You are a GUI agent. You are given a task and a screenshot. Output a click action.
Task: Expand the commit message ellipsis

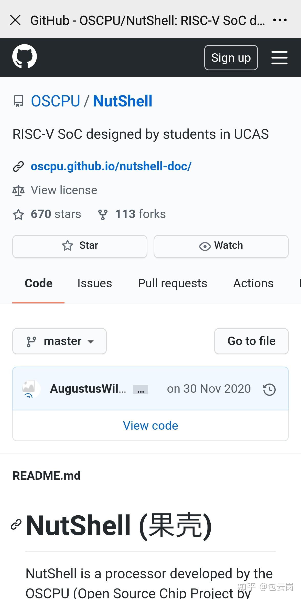(140, 390)
